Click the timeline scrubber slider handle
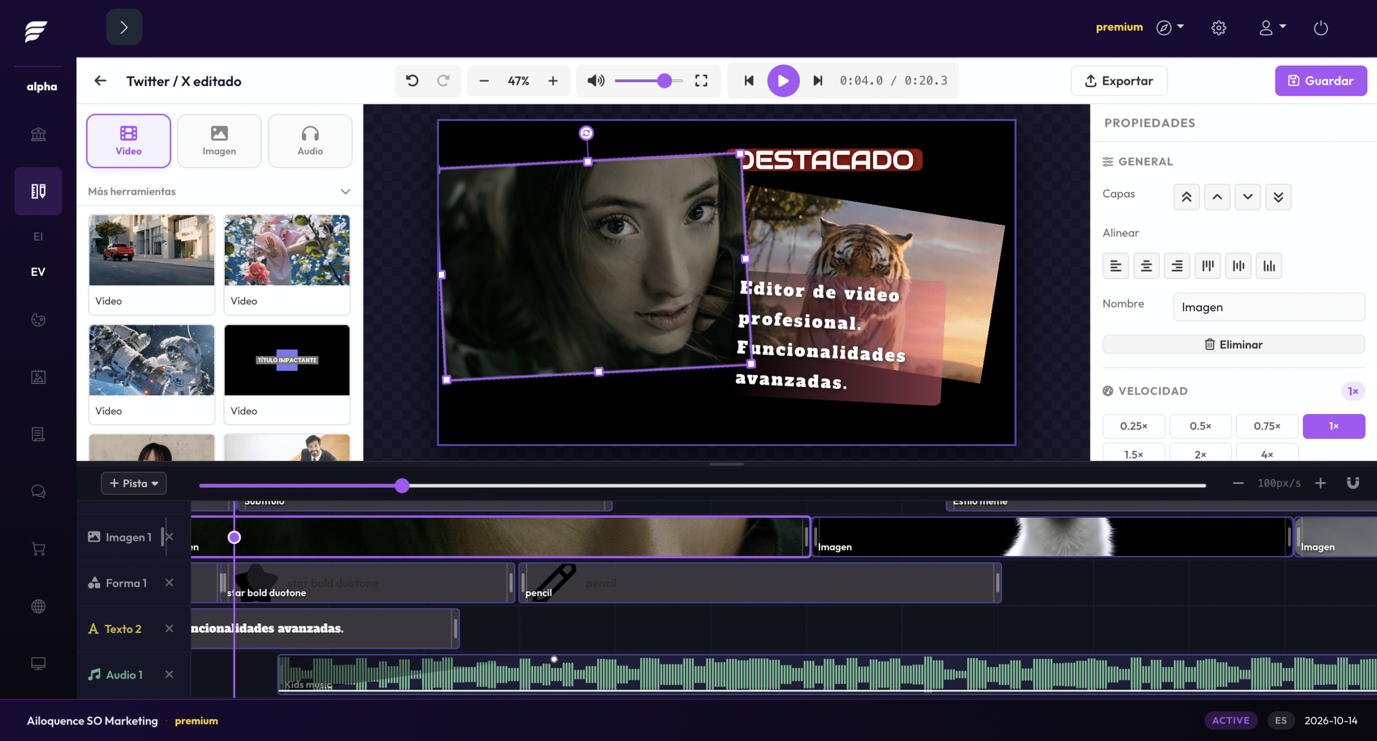This screenshot has height=741, width=1377. pos(402,486)
